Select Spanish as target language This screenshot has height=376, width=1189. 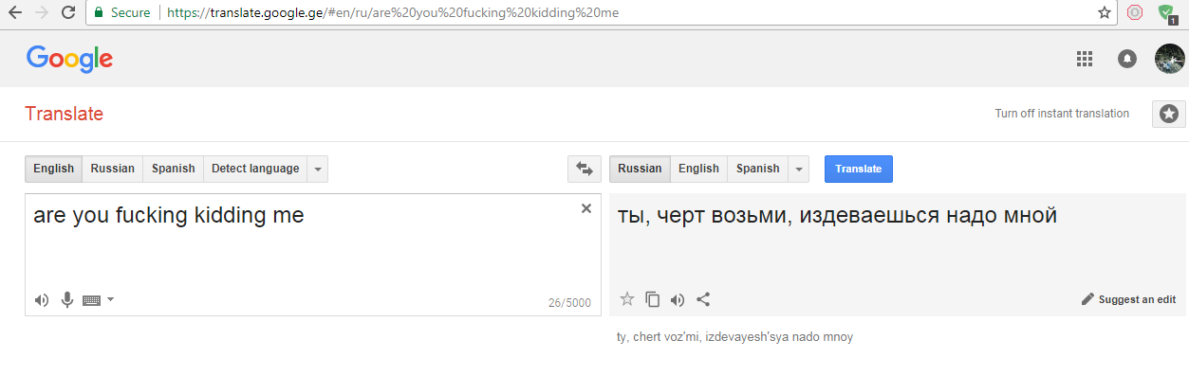click(757, 169)
